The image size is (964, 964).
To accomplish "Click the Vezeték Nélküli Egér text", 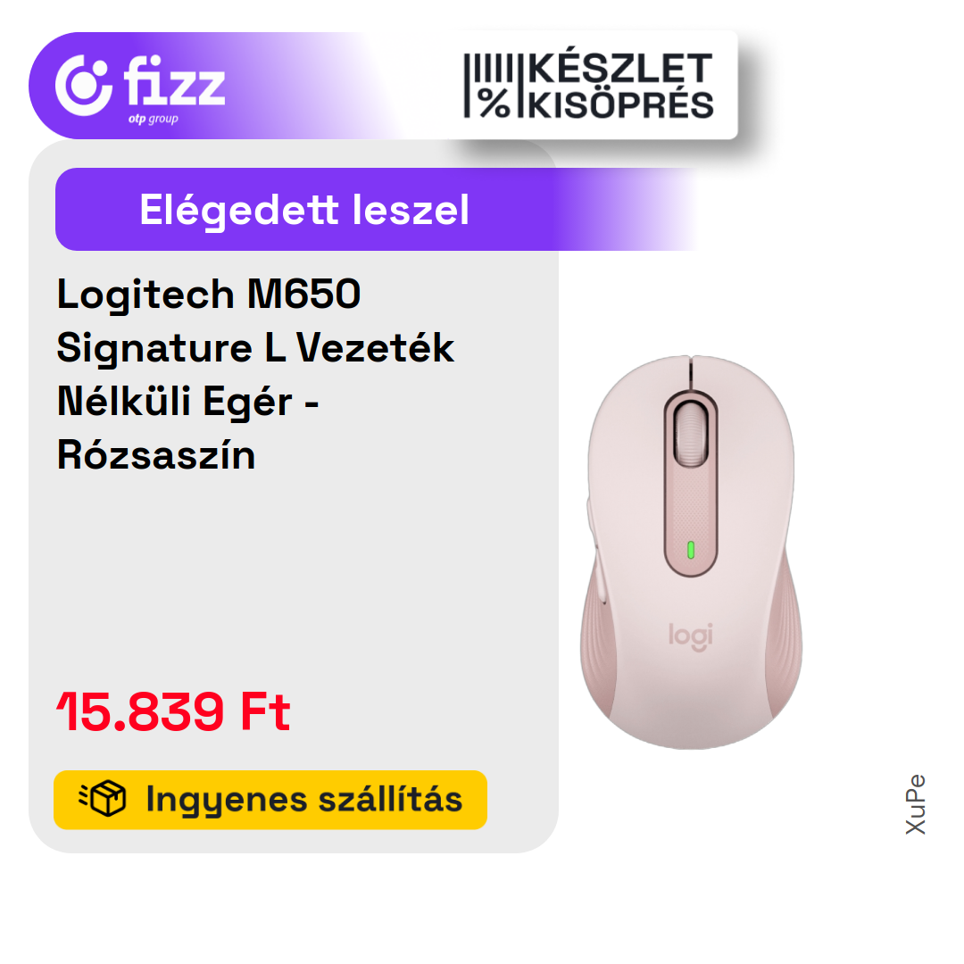I will coord(255,374).
